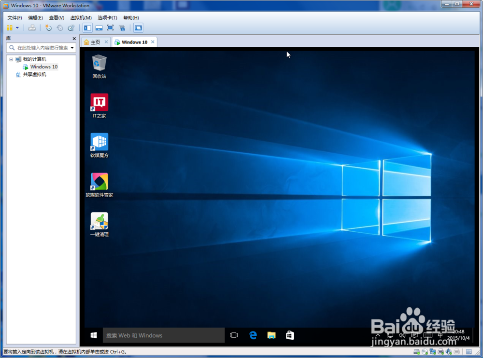Screen dimensions: 483x358
Task: Close the 库 library panel
Action: 74,39
